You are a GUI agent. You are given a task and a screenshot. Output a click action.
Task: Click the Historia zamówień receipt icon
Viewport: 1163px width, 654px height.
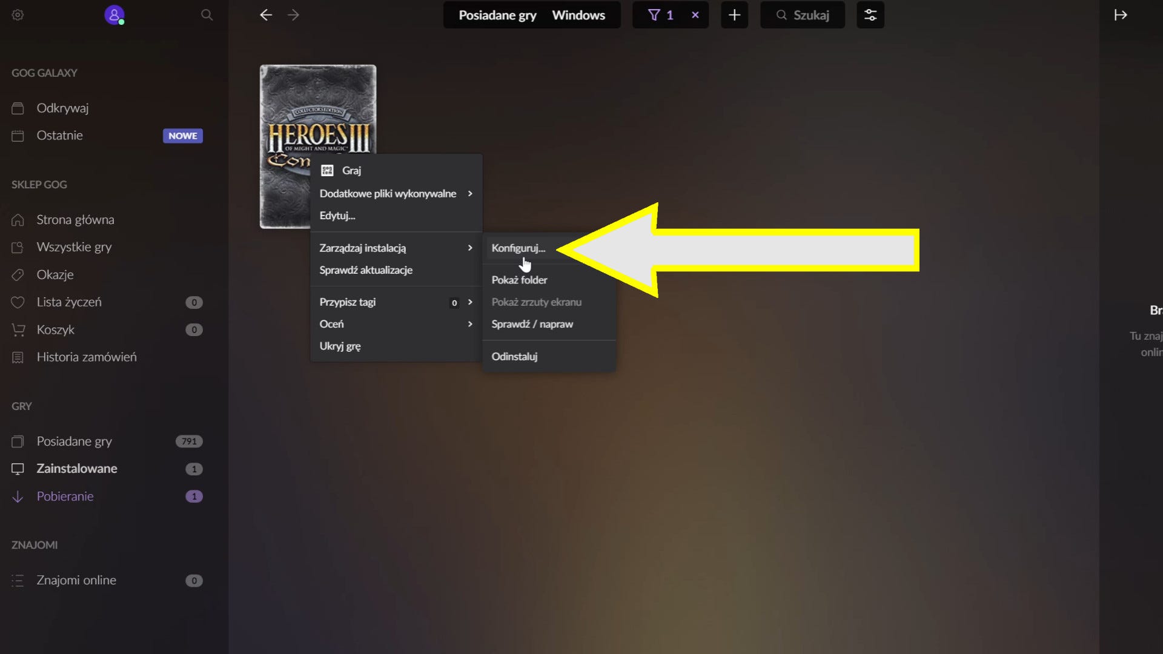coord(18,357)
